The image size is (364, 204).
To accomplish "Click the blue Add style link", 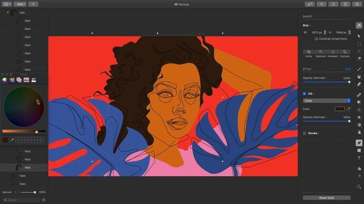I will coord(348,69).
